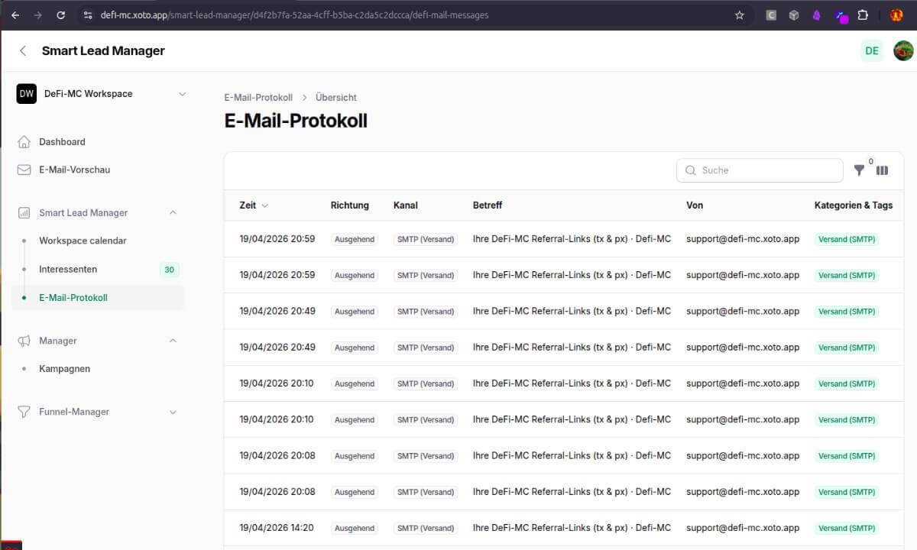Image resolution: width=917 pixels, height=550 pixels.
Task: Click the browser forward button
Action: [x=38, y=15]
